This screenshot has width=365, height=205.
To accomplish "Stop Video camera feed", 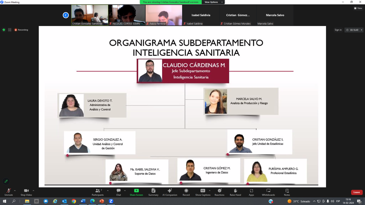I will (26, 192).
